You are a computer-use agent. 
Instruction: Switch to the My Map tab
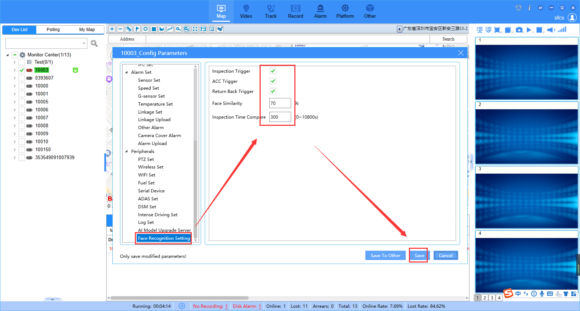[87, 30]
